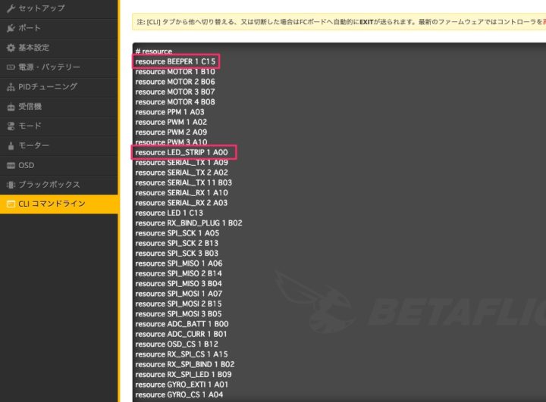Click the '# resource' command line
The width and height of the screenshot is (546, 402).
coord(154,51)
